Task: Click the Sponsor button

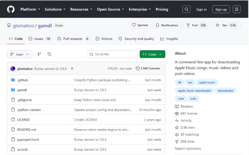Action: point(140,25)
